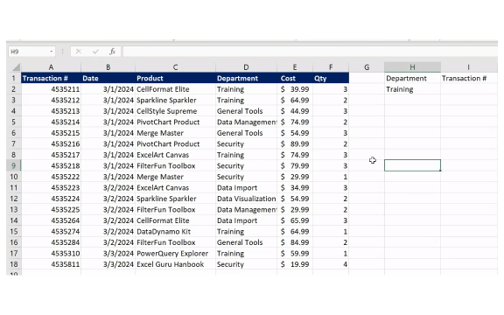Click cost cell showing 89.99
The height and width of the screenshot is (315, 504).
pos(294,143)
